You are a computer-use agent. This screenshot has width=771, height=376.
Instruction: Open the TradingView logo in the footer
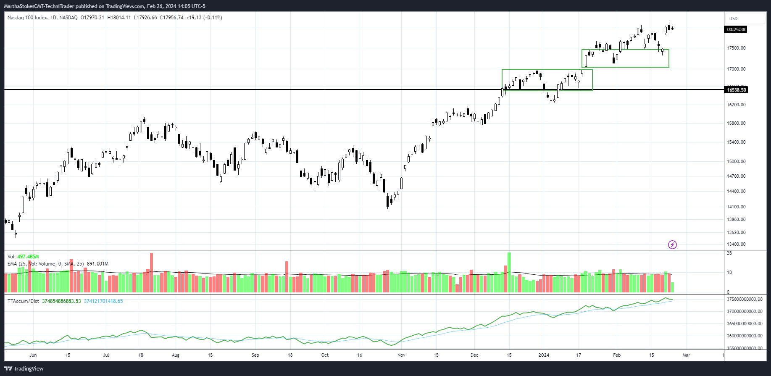tap(24, 368)
